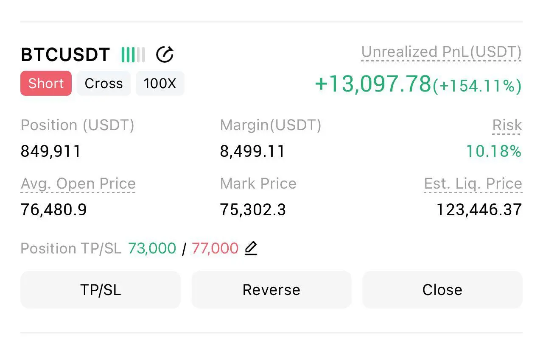Viewport: 543px width, 356px height.
Task: Adjust the 100X leverage setting
Action: (160, 83)
